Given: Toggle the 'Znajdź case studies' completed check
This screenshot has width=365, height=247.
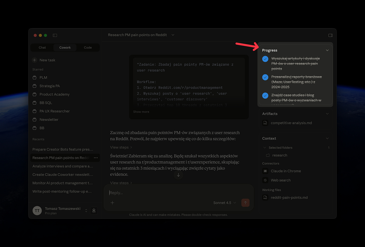Looking at the screenshot, I should 265,95.
